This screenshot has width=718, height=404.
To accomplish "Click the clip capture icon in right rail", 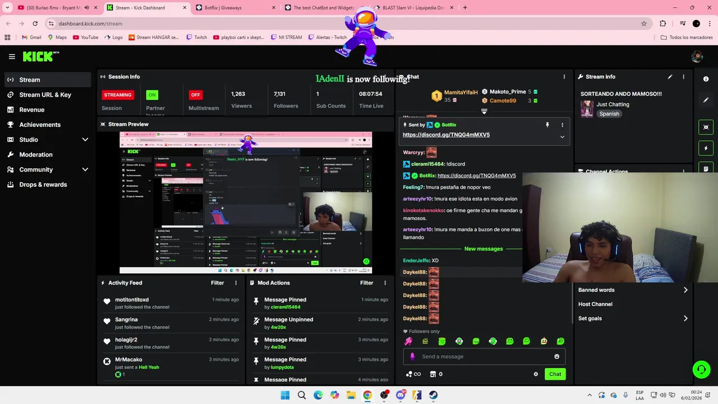I will 706,127.
